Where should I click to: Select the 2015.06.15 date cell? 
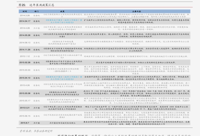[x=25, y=116]
